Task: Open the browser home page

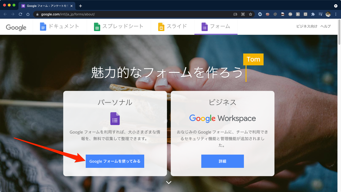Action: (x=28, y=14)
